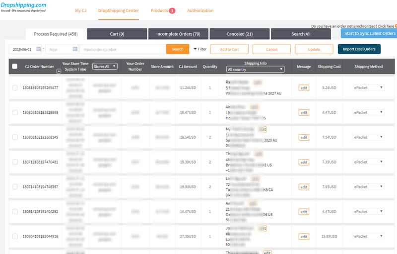Toggle the select-all orders checkbox

(14, 66)
